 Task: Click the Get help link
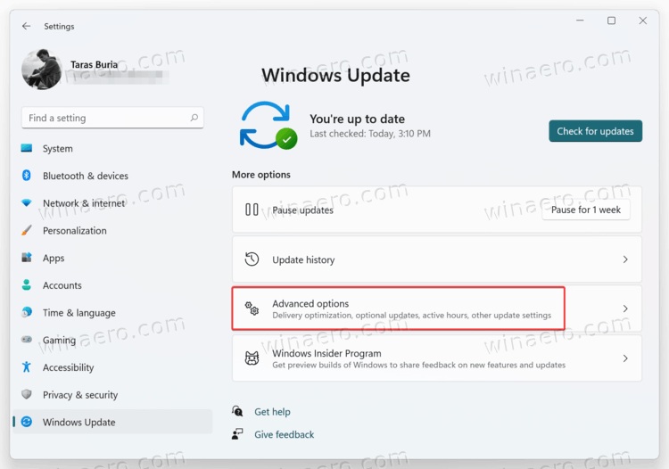click(x=272, y=412)
